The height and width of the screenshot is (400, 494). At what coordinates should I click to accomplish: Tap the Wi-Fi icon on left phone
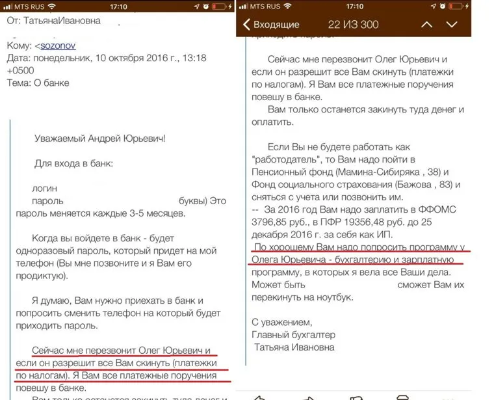[x=51, y=6]
